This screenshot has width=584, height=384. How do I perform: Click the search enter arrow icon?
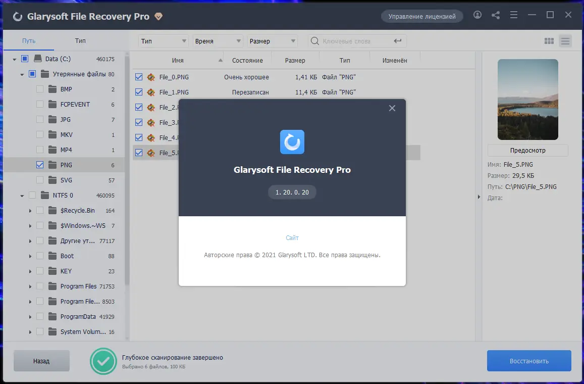[398, 41]
